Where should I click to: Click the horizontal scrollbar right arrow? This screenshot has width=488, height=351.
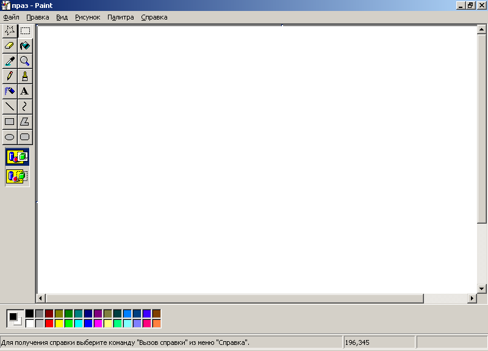click(x=472, y=298)
